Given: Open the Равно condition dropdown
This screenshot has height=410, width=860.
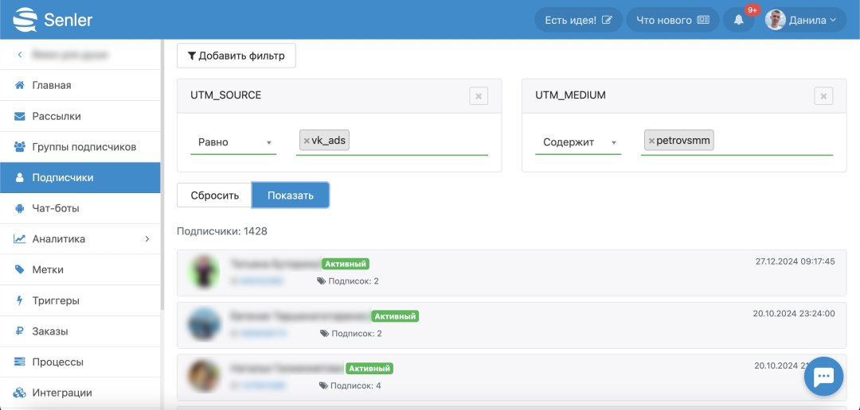Looking at the screenshot, I should (x=235, y=142).
